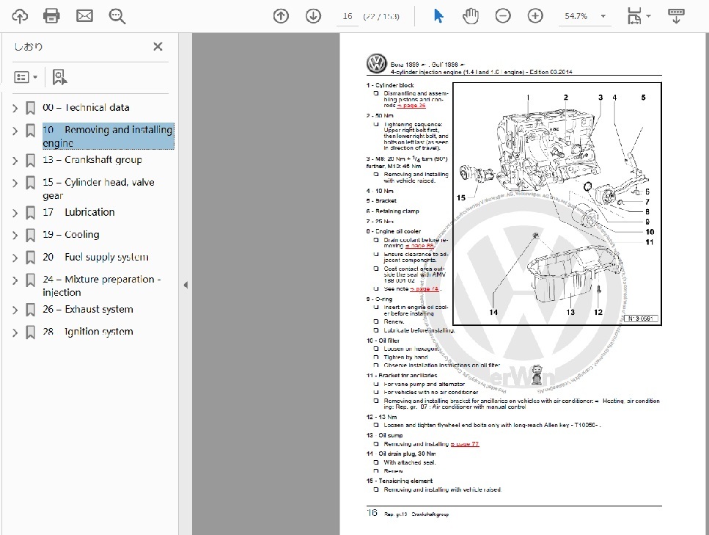Click bookmark icon beside 17 Lubrication
The image size is (709, 535).
tap(30, 212)
